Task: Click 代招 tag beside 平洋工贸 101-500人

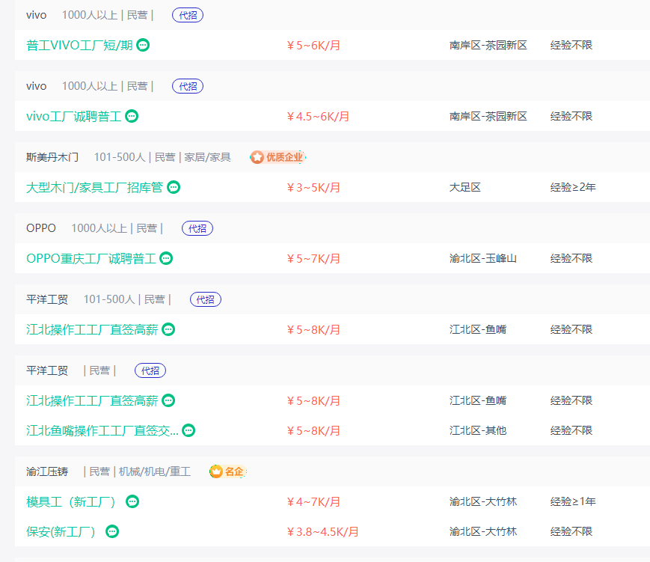Action: point(206,299)
